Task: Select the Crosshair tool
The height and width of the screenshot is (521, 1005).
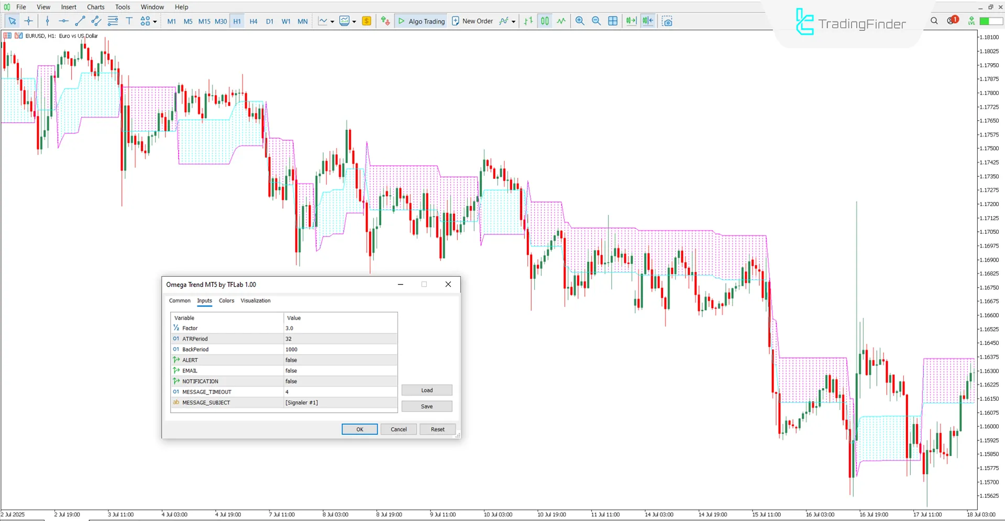Action: click(x=29, y=21)
